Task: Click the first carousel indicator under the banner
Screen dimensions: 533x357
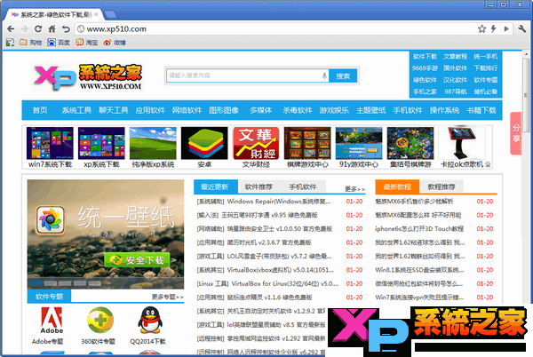Action: pyautogui.click(x=36, y=283)
